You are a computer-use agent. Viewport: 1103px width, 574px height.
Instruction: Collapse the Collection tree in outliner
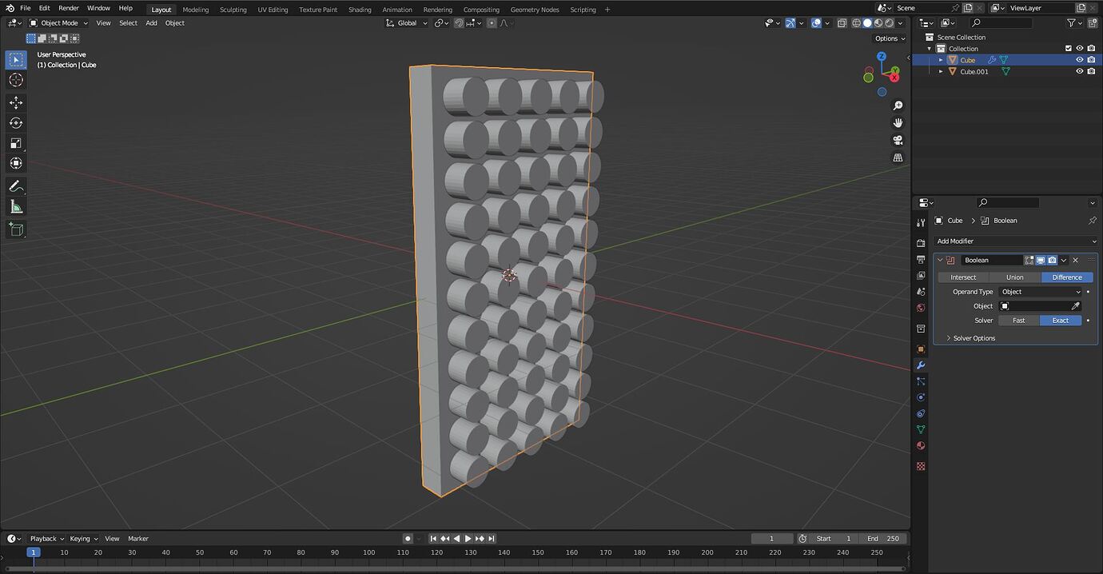click(930, 49)
